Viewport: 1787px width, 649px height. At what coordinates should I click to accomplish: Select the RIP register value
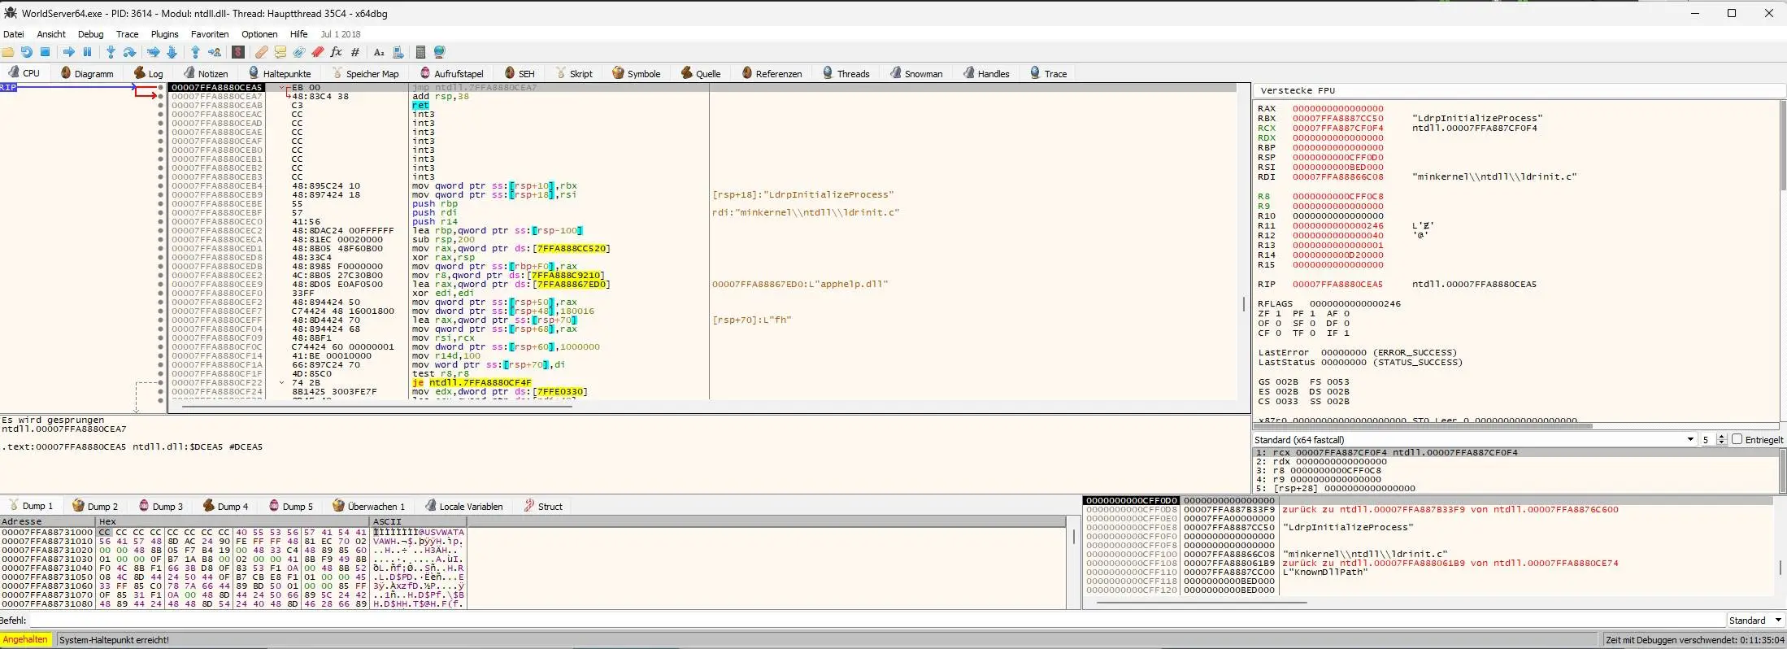(1337, 284)
